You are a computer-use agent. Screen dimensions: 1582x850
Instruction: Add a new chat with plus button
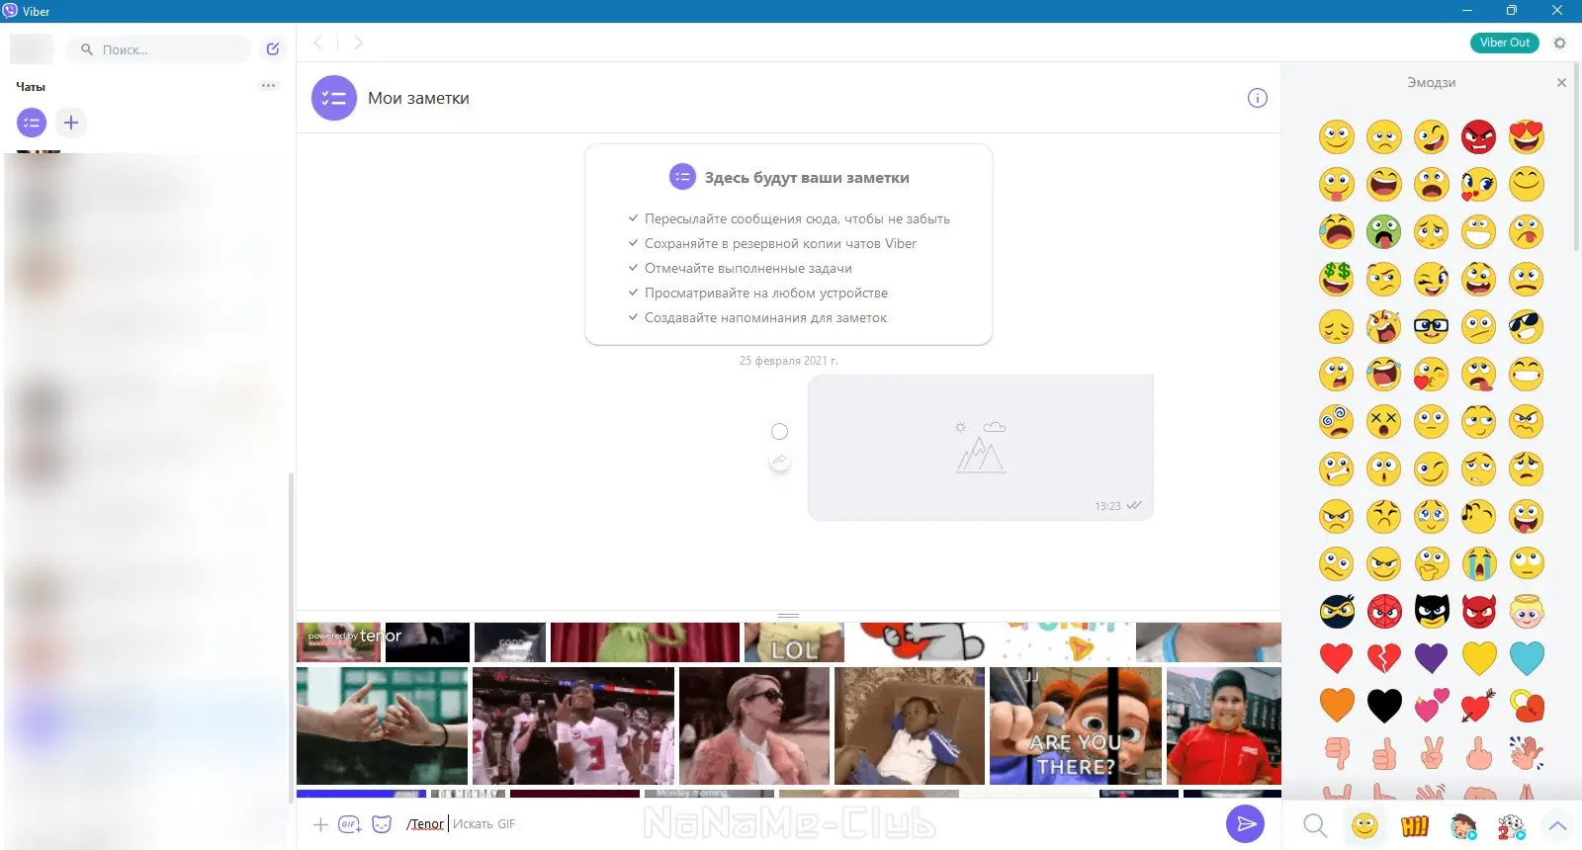click(x=71, y=123)
